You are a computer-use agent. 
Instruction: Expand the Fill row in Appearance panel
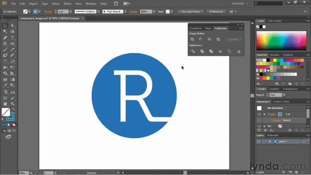[x=264, y=126]
